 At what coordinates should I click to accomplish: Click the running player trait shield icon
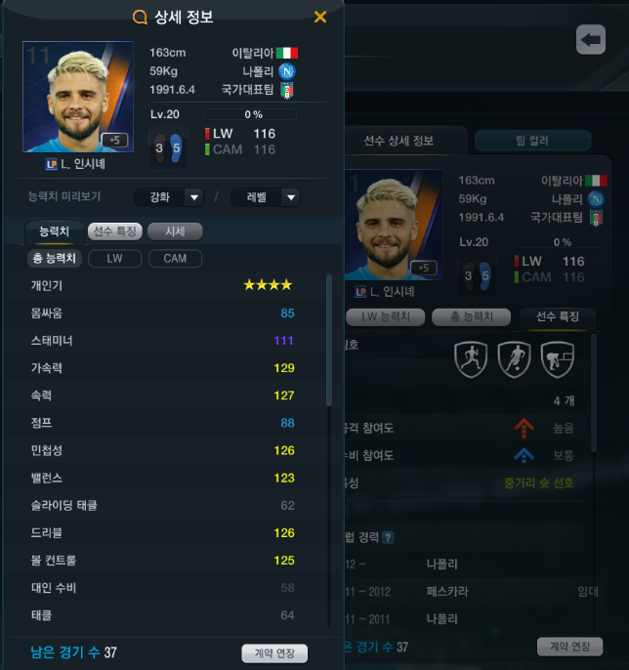click(471, 359)
